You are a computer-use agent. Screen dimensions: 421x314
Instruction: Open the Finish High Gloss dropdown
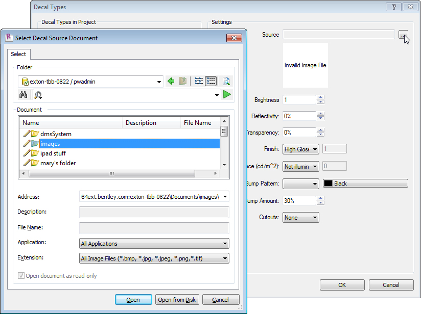coord(301,149)
